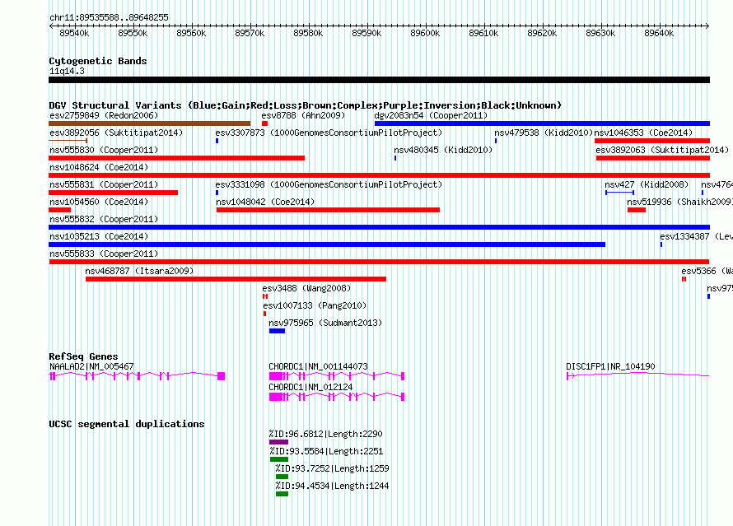Click UCSC segmental duplications track title
This screenshot has width=733, height=526.
127,424
